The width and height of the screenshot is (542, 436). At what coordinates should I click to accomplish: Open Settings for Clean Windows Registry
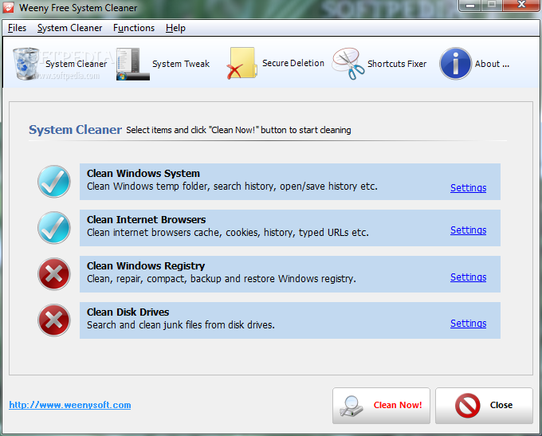[468, 277]
